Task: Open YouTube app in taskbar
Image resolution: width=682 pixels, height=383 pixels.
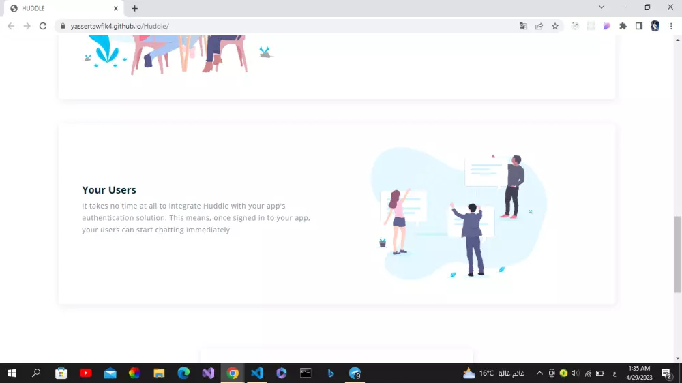Action: tap(86, 373)
